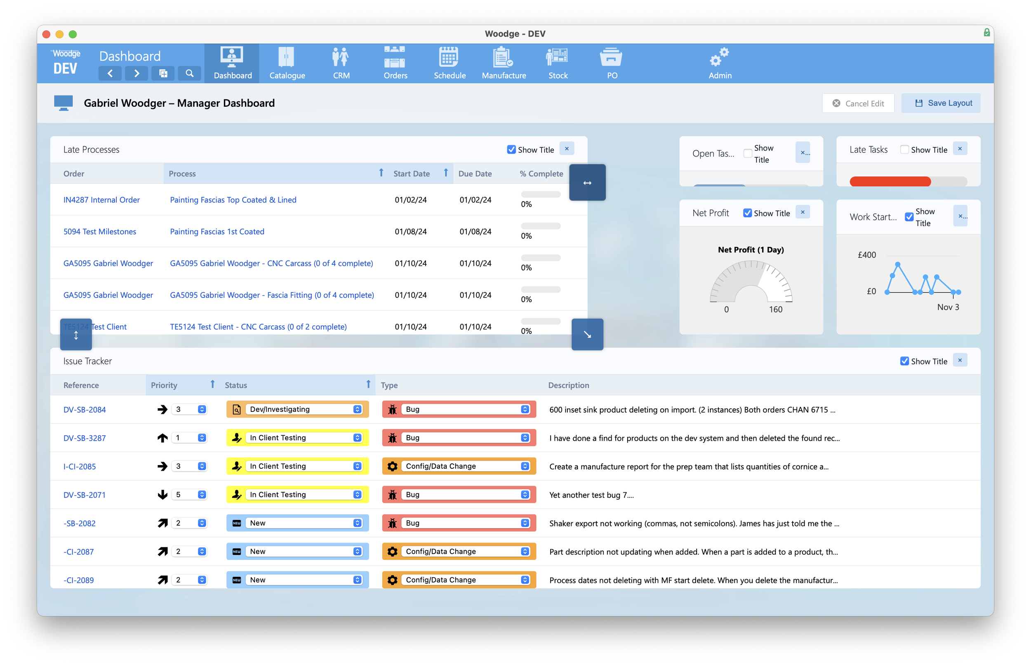
Task: Open the Catalogue module icon
Action: [286, 57]
